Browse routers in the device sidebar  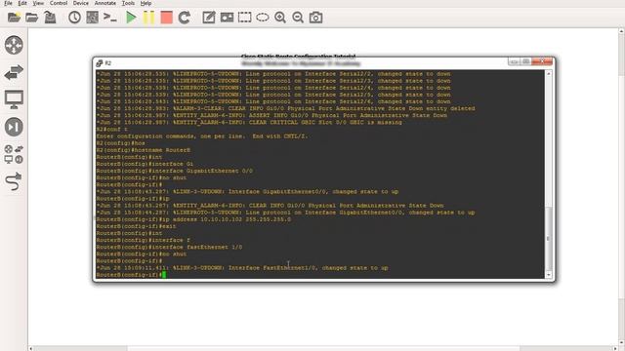click(14, 45)
